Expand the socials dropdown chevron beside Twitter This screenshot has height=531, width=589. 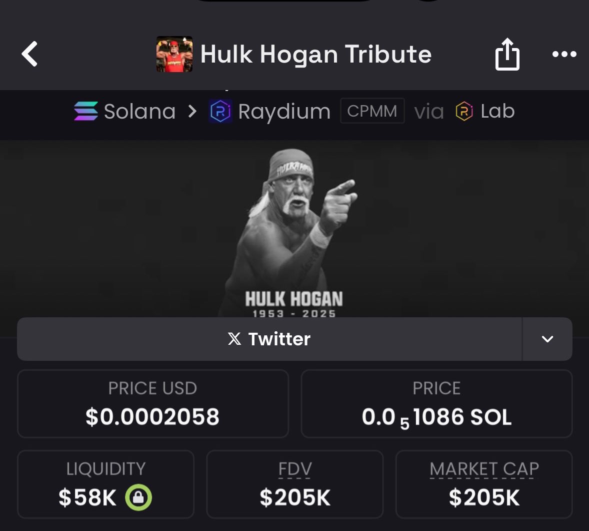[x=547, y=339]
